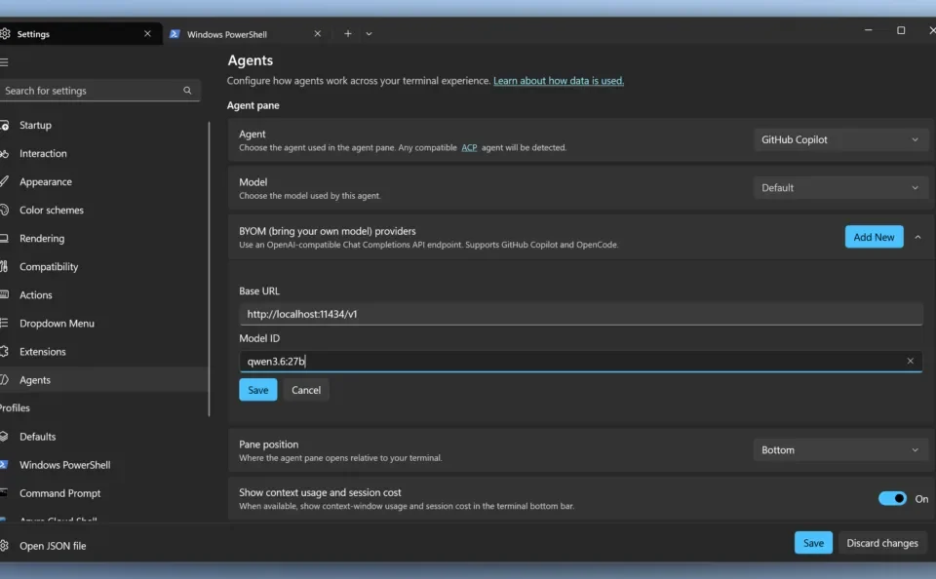Click the Startup icon in the sidebar
The height and width of the screenshot is (579, 936).
(x=4, y=126)
